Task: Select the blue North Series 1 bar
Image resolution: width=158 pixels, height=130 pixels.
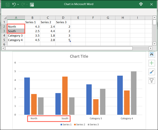Action: (27, 96)
